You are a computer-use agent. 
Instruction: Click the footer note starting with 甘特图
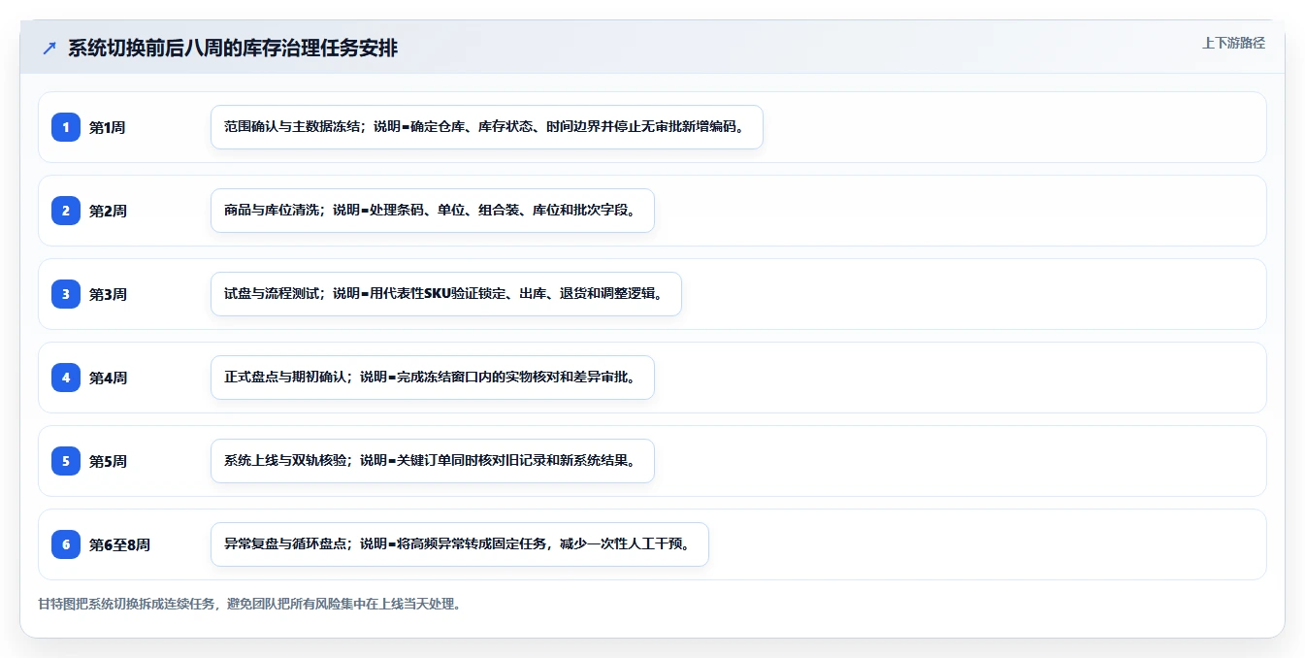(x=249, y=604)
